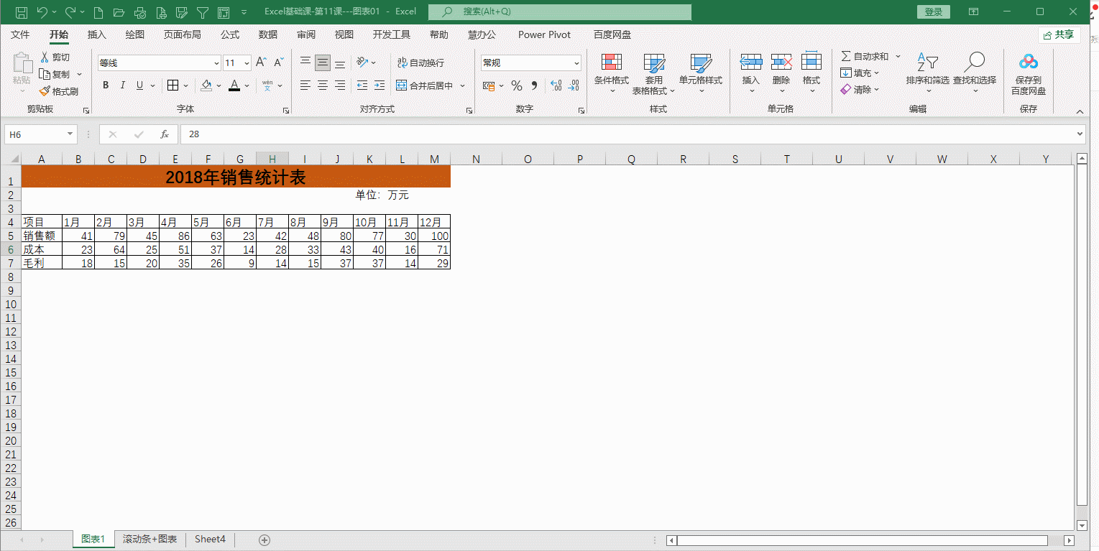Open find and select tool
Viewport: 1099px width, 551px height.
click(x=975, y=73)
